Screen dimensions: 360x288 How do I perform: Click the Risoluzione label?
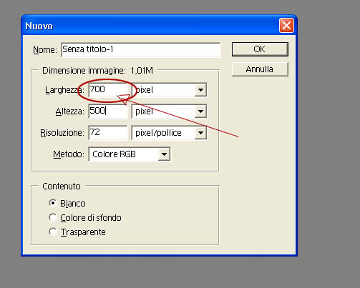[x=62, y=133]
